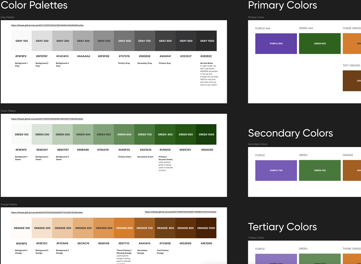Select the "Green Palette" frame label

[8, 111]
